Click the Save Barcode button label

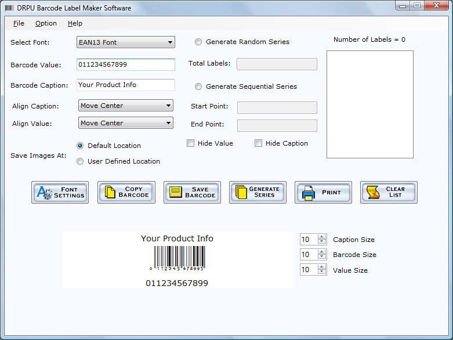pyautogui.click(x=200, y=192)
